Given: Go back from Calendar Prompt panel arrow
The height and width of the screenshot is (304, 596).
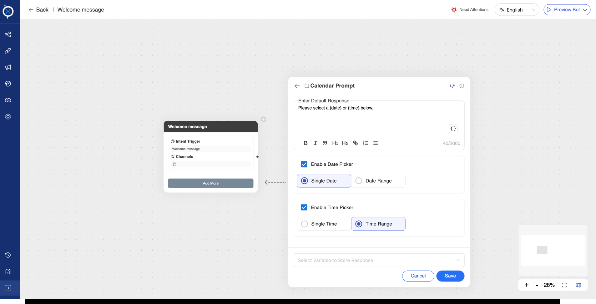Looking at the screenshot, I should tap(297, 86).
